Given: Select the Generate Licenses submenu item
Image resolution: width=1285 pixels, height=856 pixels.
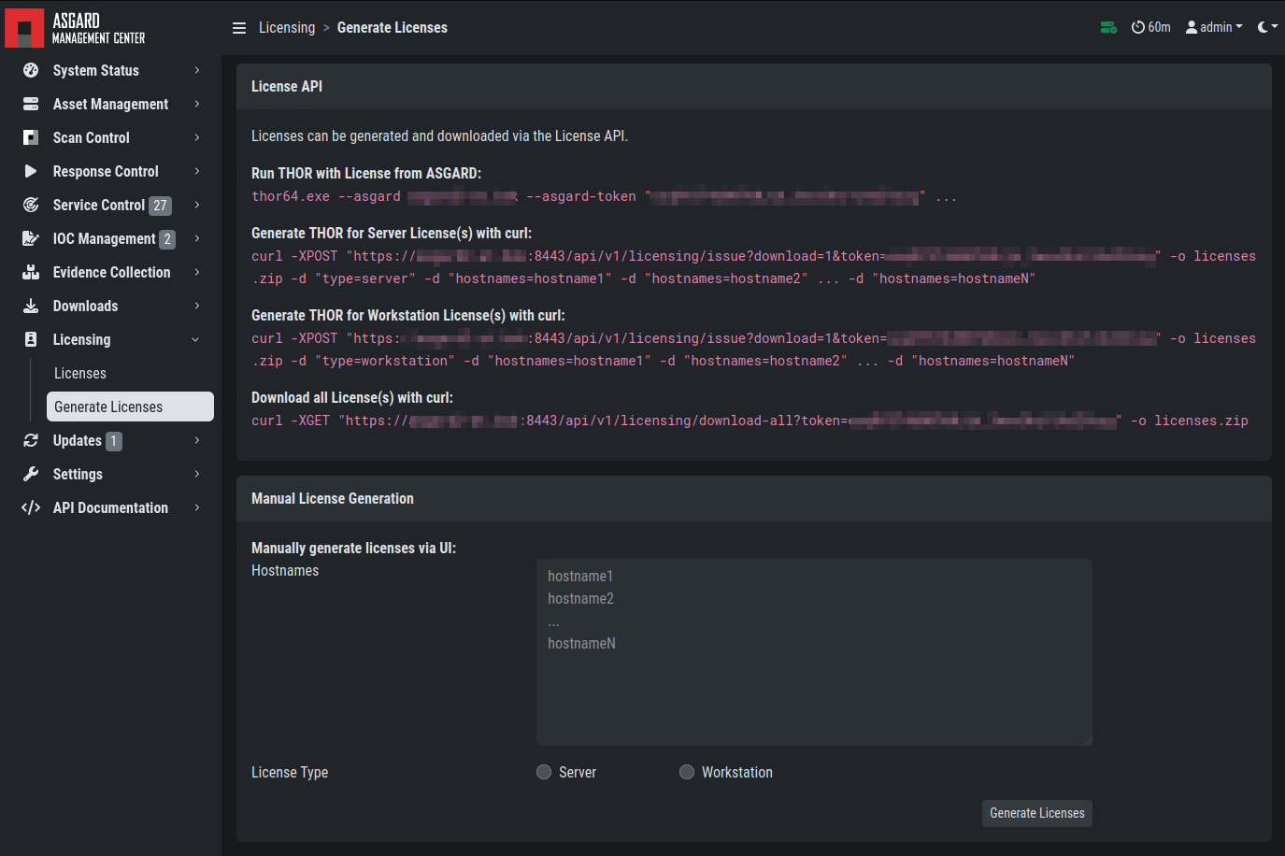Looking at the screenshot, I should [130, 407].
